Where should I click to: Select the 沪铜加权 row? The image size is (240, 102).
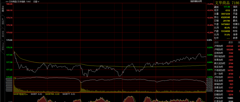coord(227,49)
